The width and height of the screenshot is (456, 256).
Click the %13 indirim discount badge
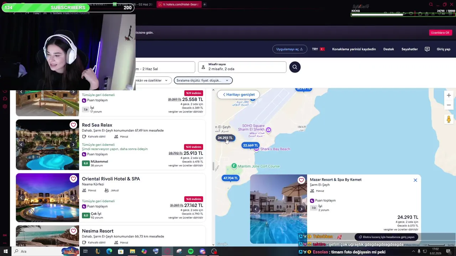pos(193,199)
